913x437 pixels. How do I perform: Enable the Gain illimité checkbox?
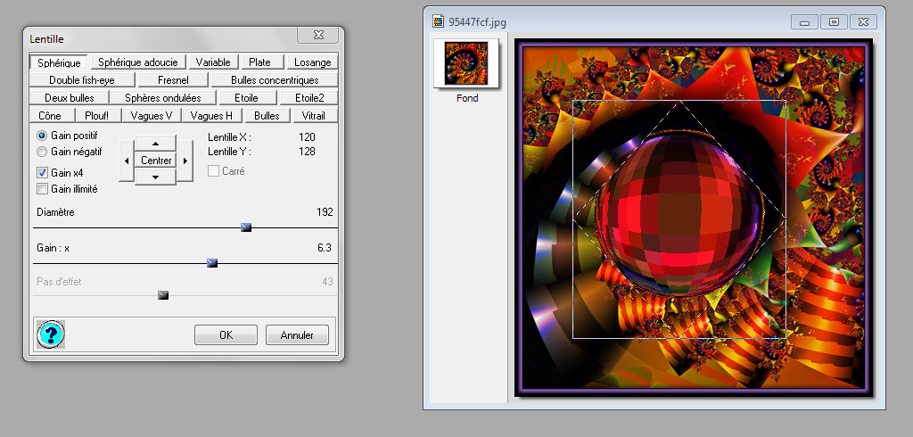42,189
